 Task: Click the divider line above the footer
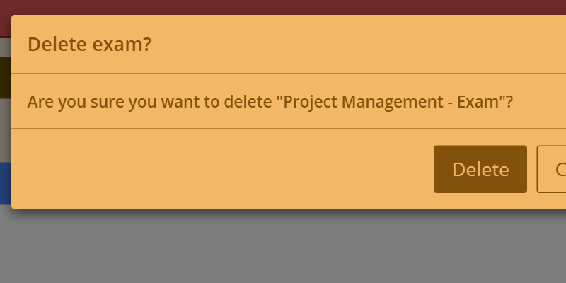coord(283,129)
